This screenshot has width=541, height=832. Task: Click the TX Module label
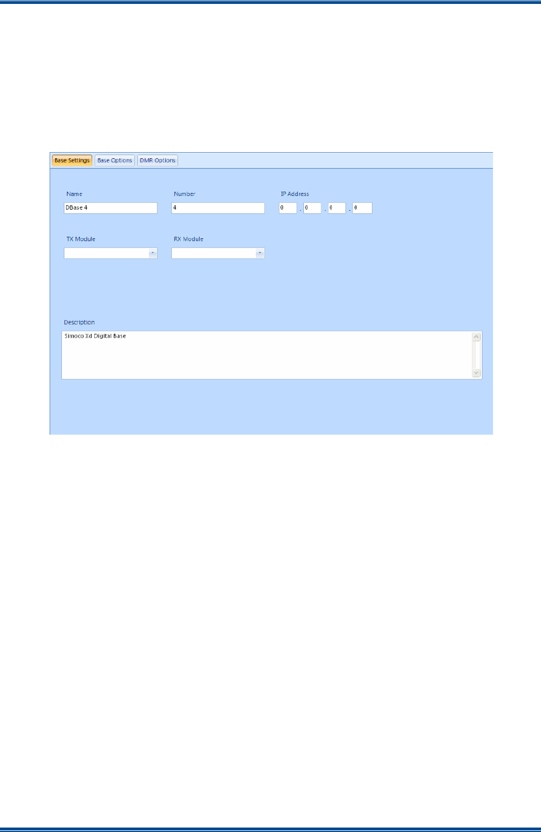click(81, 239)
